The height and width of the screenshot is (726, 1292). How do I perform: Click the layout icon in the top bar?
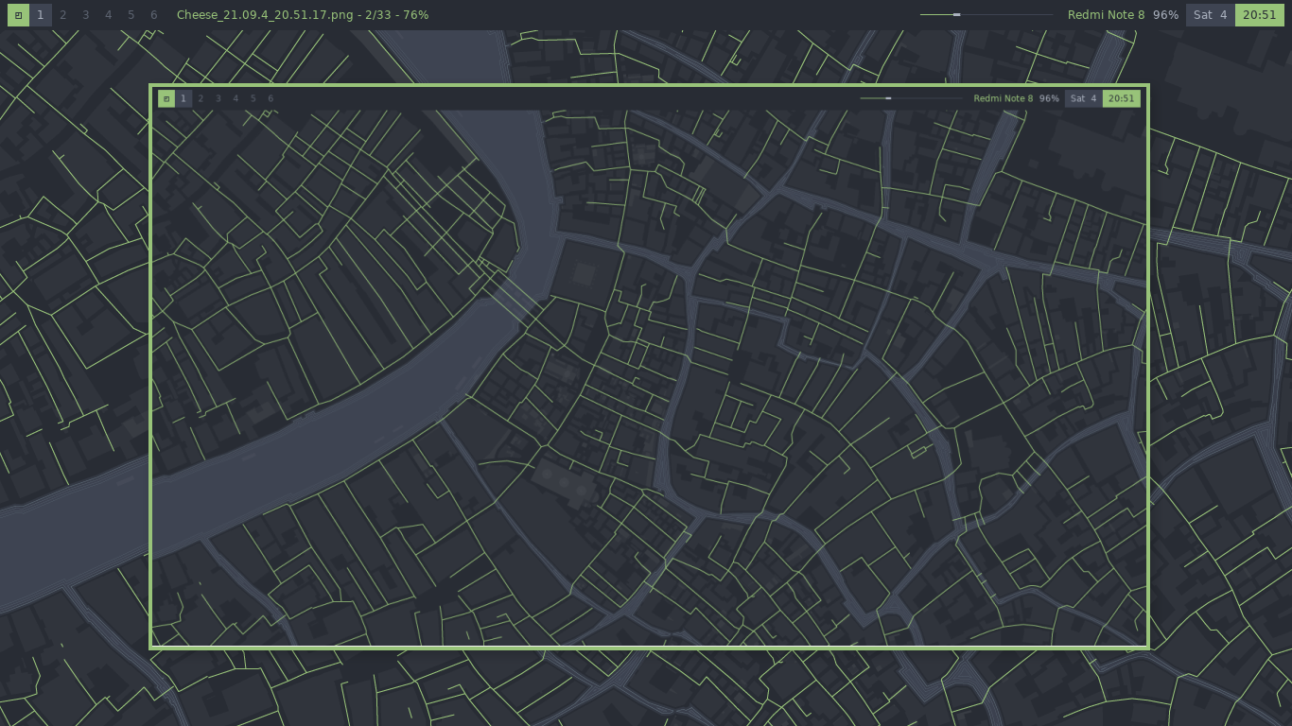18,15
